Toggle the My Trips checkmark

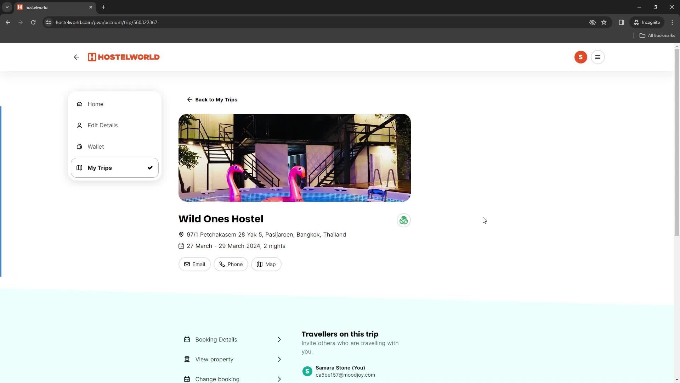click(150, 168)
